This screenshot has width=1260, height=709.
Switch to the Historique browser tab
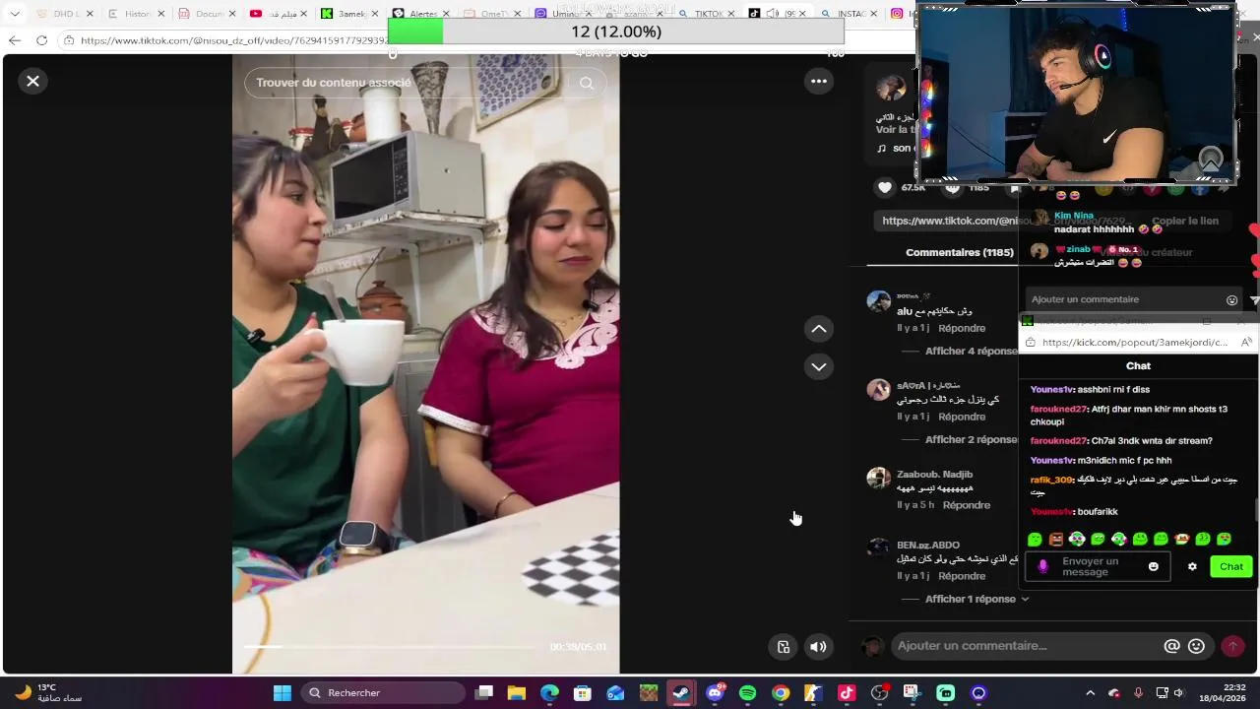(x=137, y=14)
